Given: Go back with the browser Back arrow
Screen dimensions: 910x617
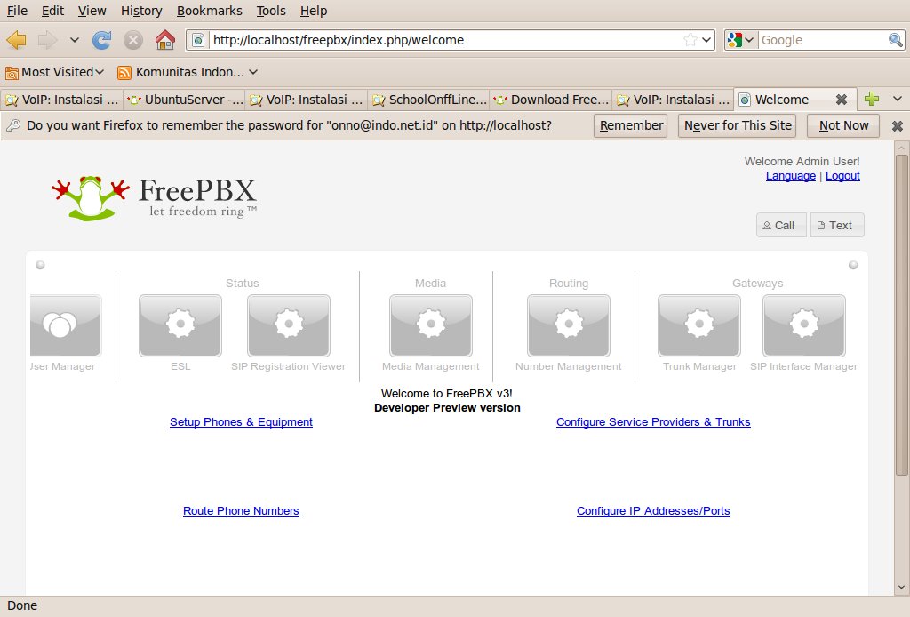Looking at the screenshot, I should click(x=17, y=40).
